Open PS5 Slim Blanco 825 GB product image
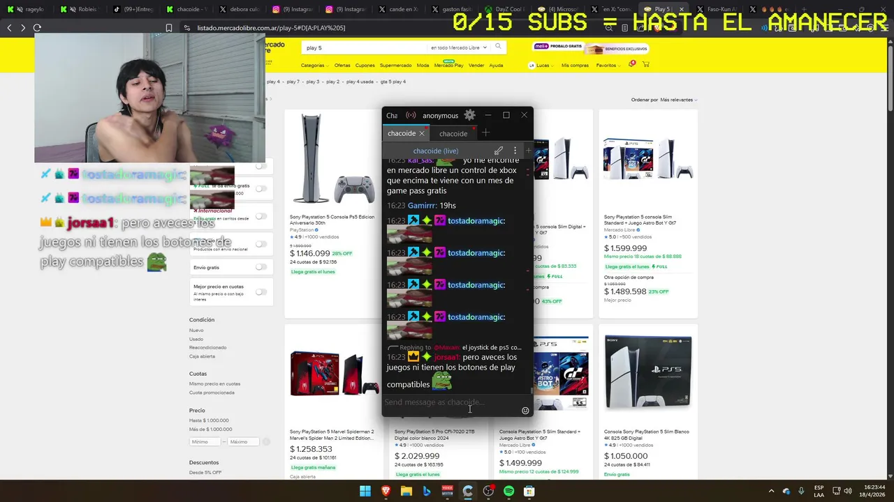This screenshot has width=894, height=502. (x=648, y=373)
